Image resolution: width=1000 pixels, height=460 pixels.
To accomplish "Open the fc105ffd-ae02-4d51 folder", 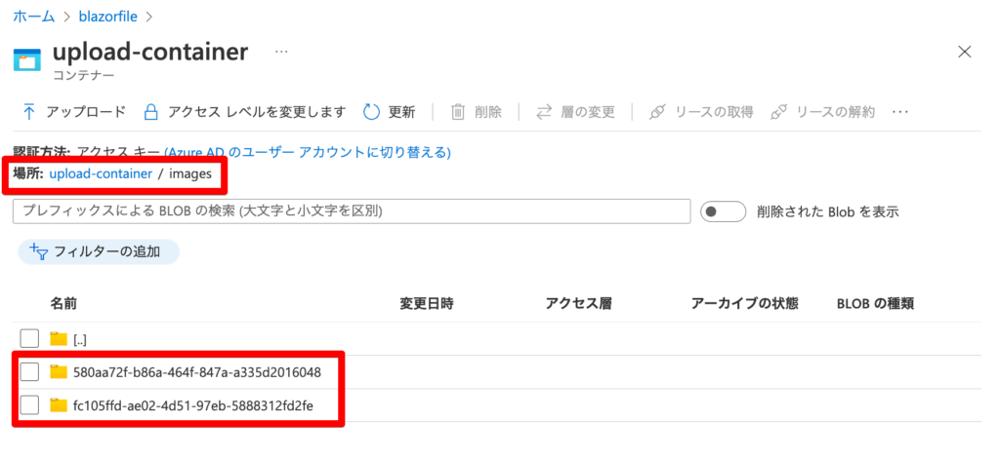I will click(192, 404).
